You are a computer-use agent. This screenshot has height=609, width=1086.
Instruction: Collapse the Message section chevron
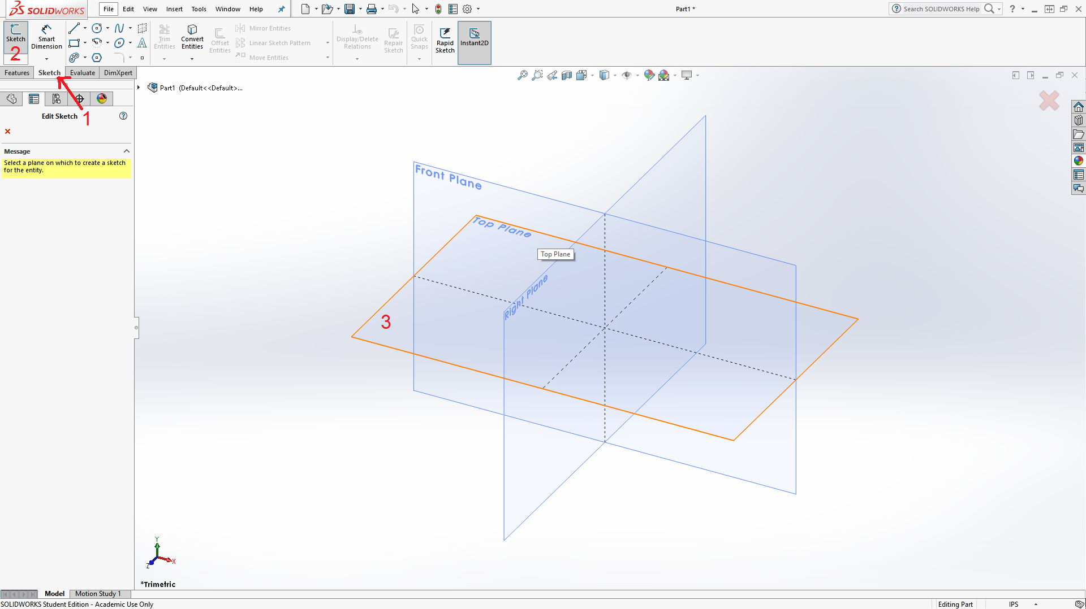tap(127, 151)
